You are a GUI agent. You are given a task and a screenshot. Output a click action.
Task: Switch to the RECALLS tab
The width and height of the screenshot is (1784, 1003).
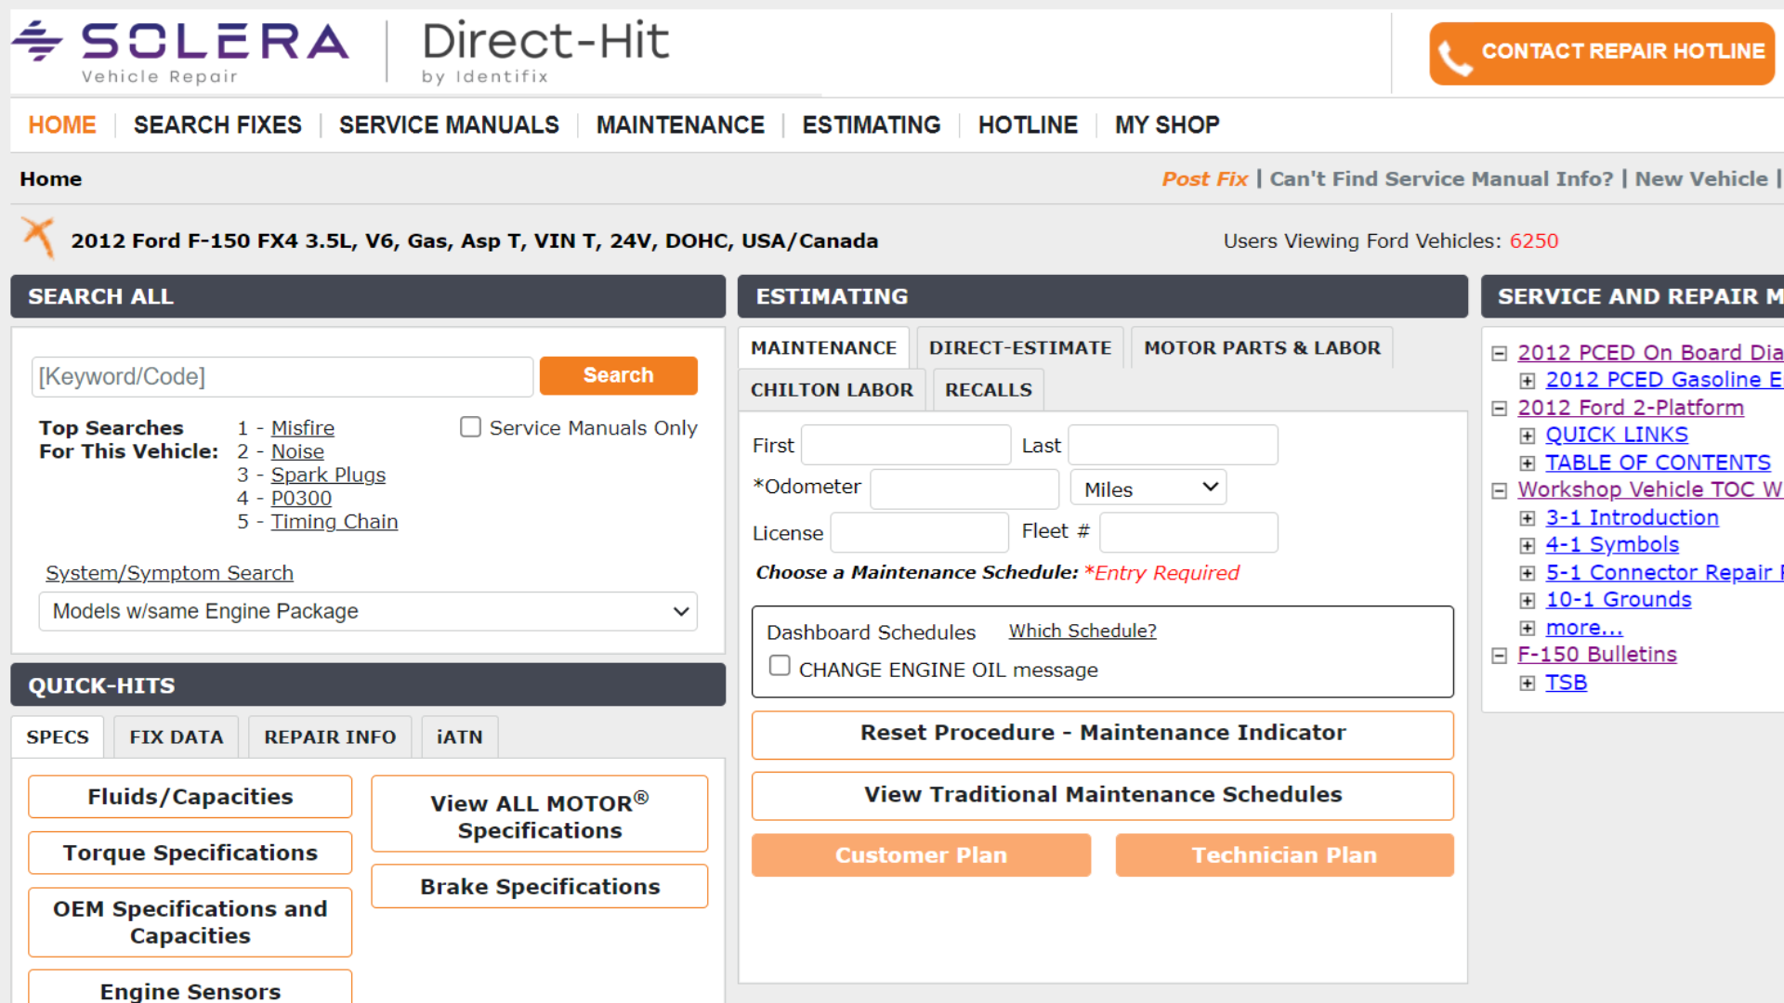pyautogui.click(x=989, y=390)
